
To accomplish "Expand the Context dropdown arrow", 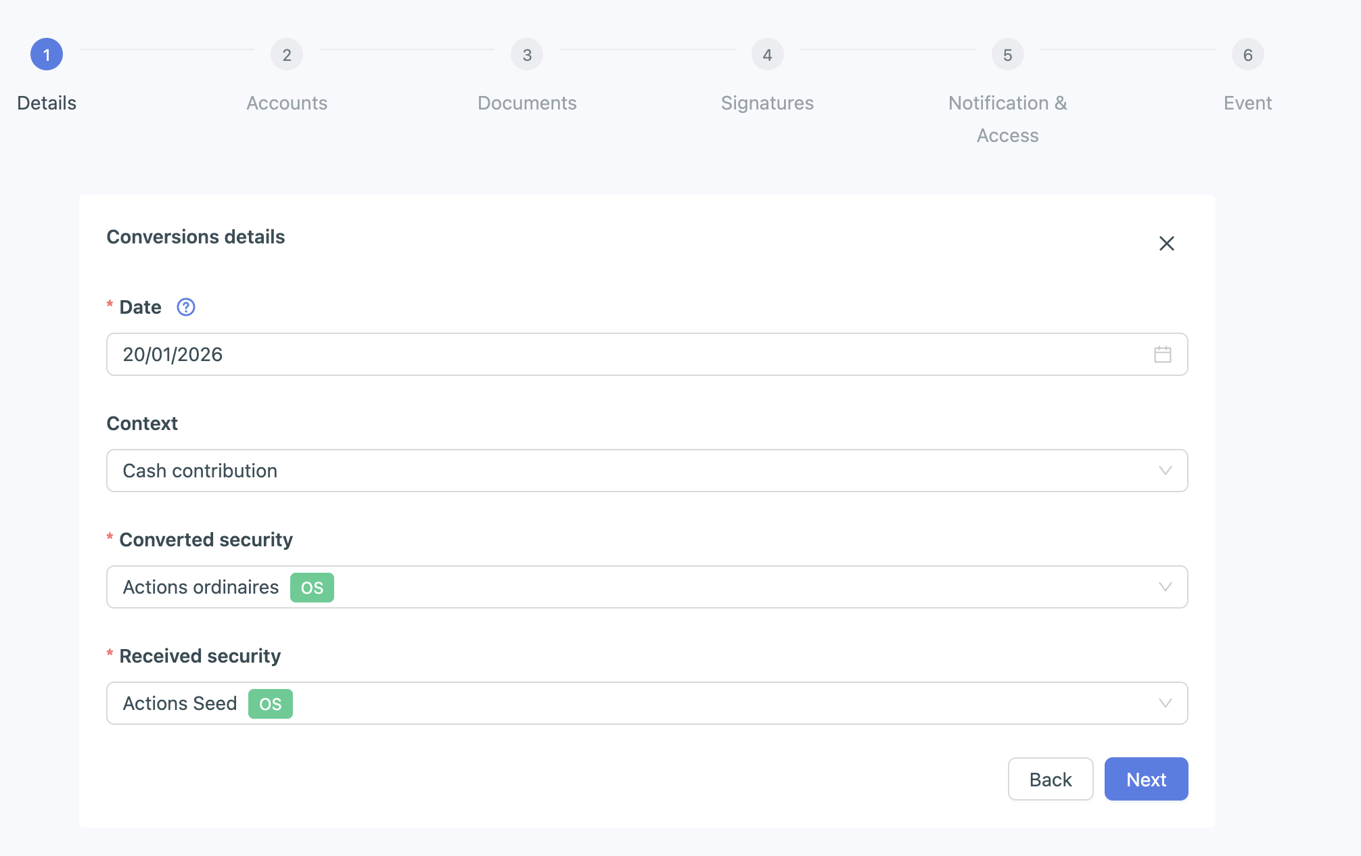I will [1165, 471].
